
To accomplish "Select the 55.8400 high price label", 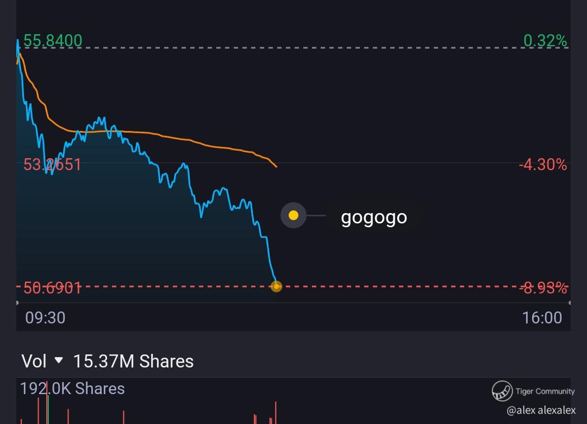I will pyautogui.click(x=53, y=41).
